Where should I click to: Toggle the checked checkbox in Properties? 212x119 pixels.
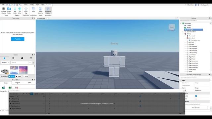coord(196,96)
